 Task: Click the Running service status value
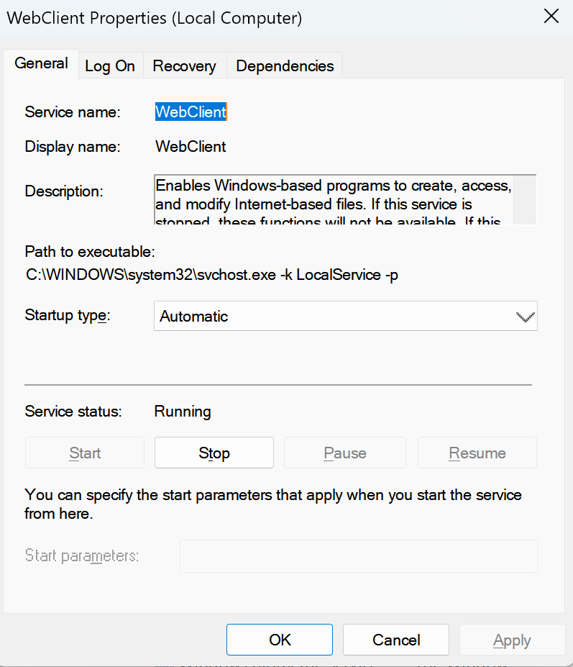pyautogui.click(x=183, y=412)
